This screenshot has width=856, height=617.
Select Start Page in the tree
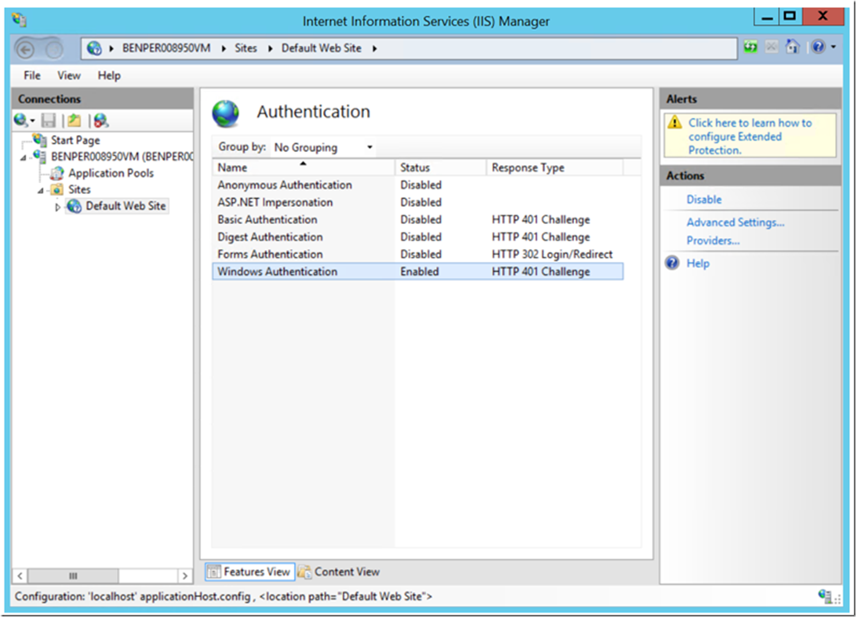75,140
